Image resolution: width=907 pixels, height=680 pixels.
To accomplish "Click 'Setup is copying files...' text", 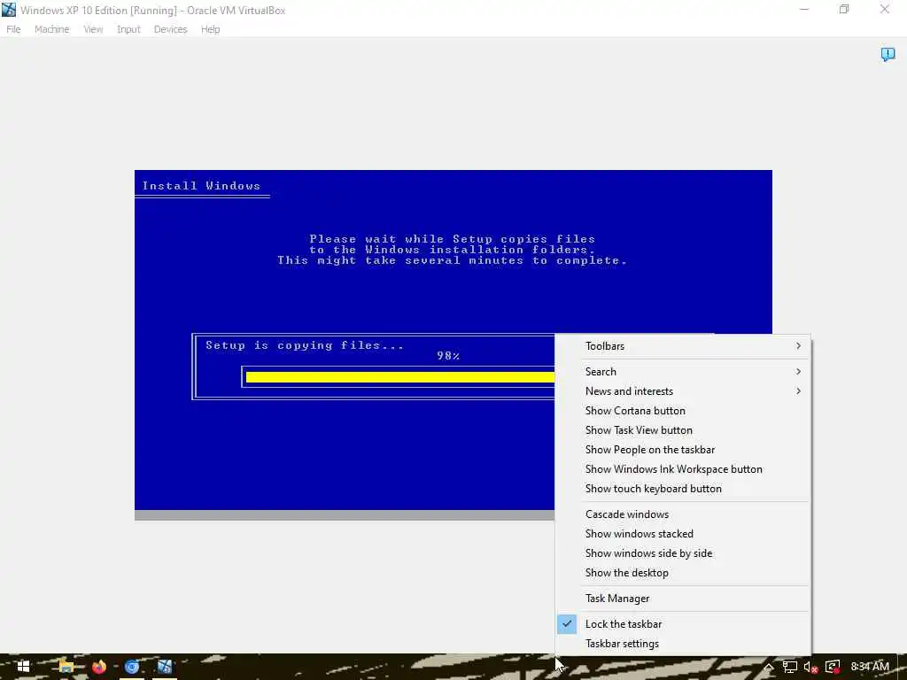I will (305, 345).
